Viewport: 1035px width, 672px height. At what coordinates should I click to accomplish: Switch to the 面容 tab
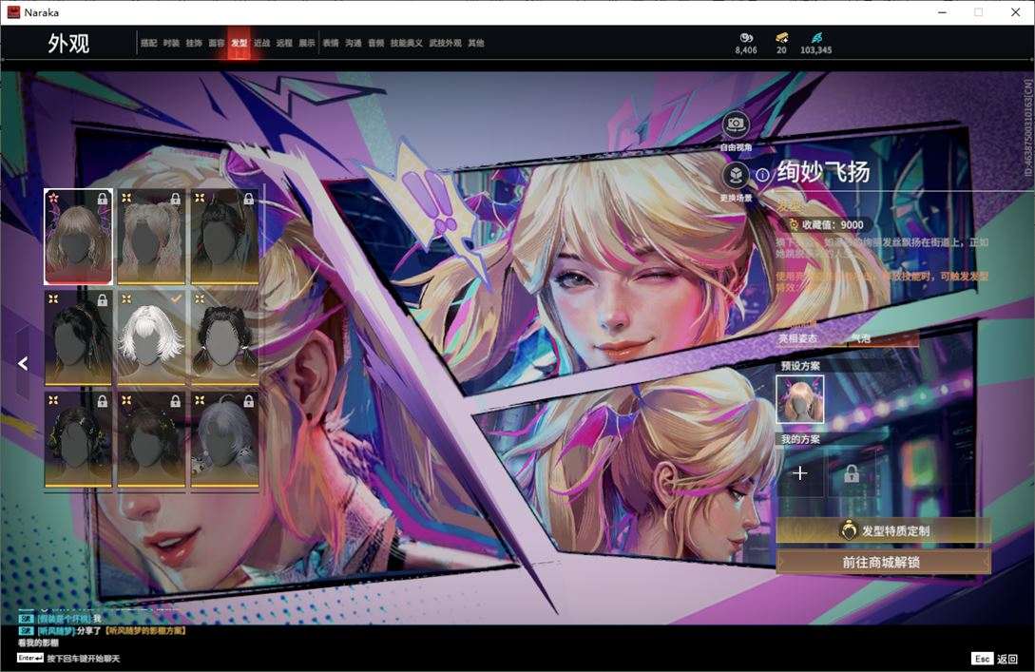217,43
